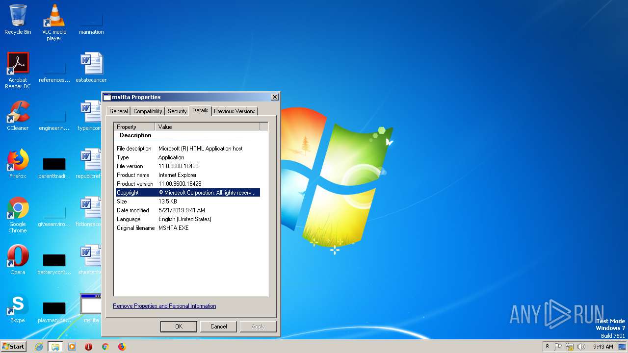This screenshot has width=628, height=353.
Task: Select the File description row
Action: (x=188, y=149)
